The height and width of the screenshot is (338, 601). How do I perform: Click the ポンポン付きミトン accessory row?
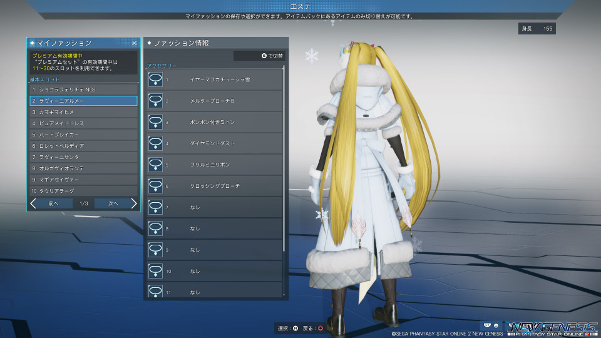[x=215, y=122]
